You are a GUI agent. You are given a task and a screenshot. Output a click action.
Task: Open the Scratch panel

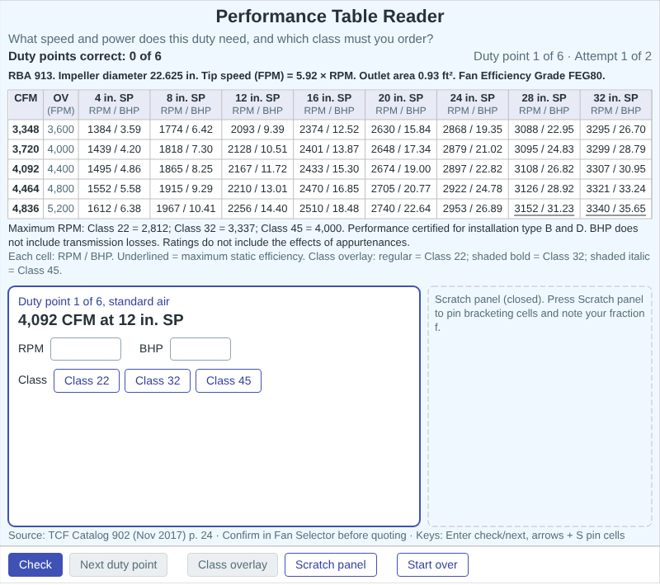(331, 564)
